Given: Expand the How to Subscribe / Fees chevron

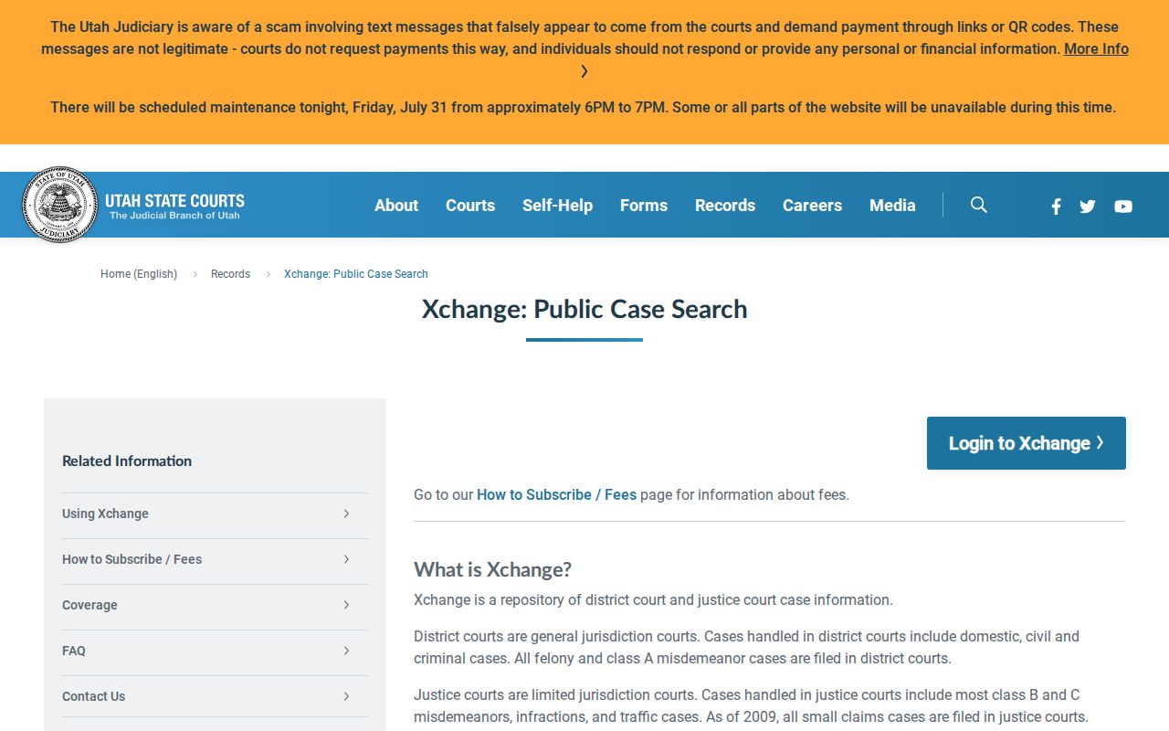Looking at the screenshot, I should [x=346, y=559].
